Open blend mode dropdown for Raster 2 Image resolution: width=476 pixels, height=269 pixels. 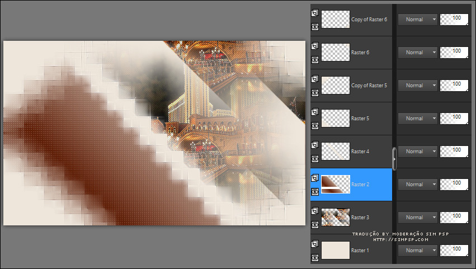[x=417, y=184]
